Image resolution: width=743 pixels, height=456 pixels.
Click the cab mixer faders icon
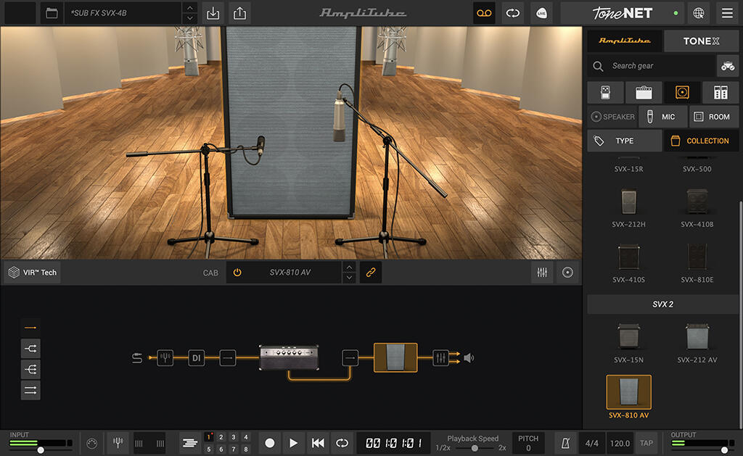pyautogui.click(x=541, y=272)
